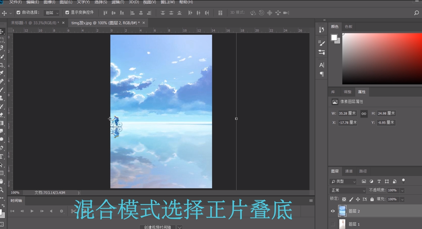Screen dimensions: 422x229
Task: Click 创建视频时间轴 button
Action: point(157,227)
